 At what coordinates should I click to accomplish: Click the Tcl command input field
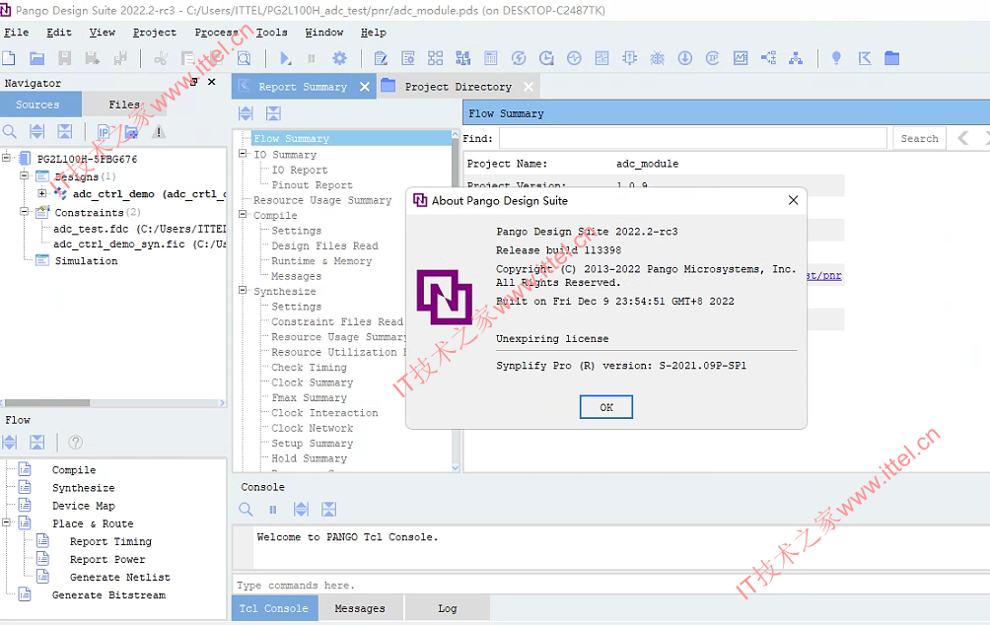[611, 586]
